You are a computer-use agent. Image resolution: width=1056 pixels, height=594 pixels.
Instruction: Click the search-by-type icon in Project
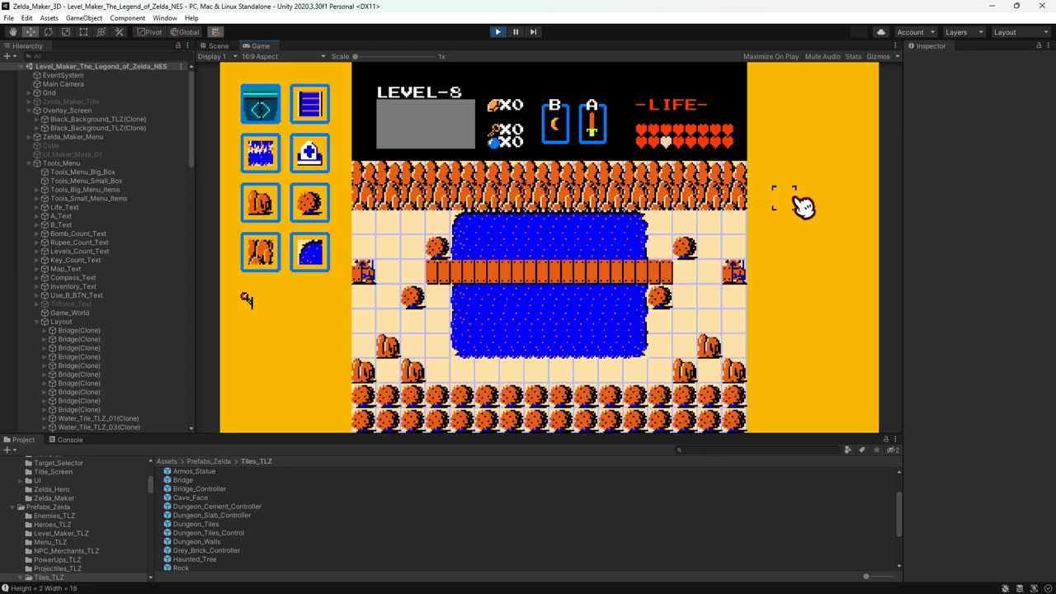(x=847, y=450)
